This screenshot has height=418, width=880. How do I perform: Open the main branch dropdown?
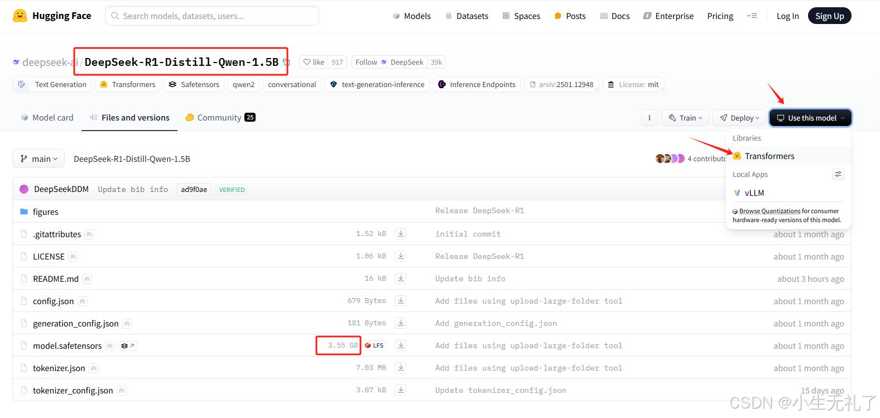[39, 159]
